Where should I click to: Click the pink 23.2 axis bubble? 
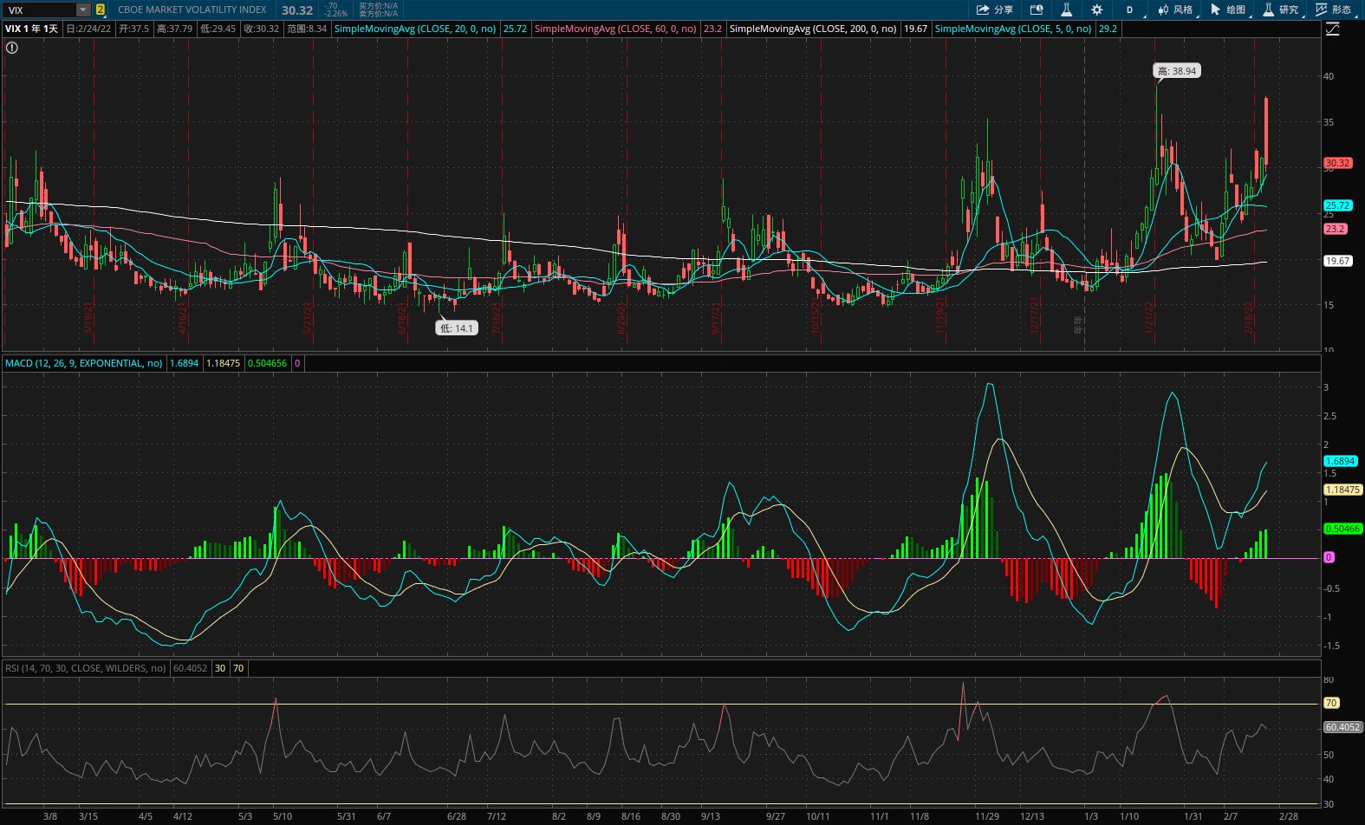click(1335, 229)
